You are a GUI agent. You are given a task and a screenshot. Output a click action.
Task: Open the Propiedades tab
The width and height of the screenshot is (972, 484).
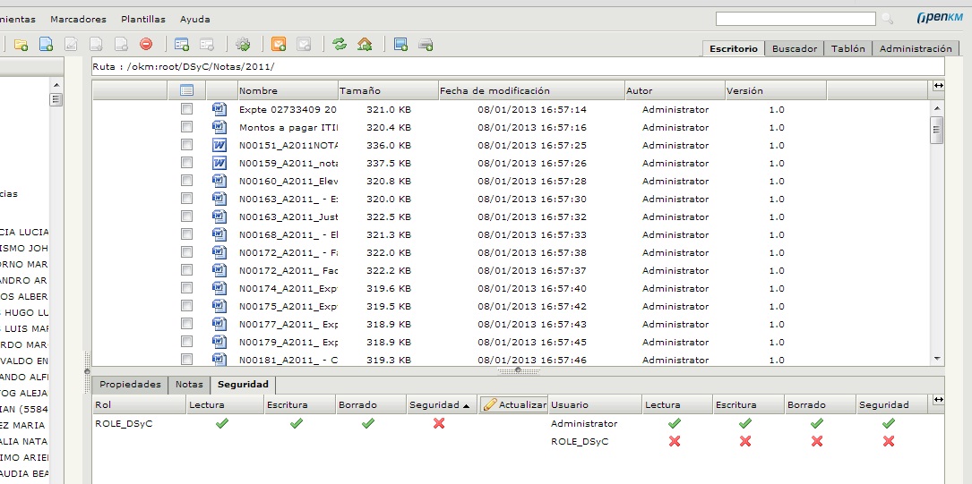click(129, 385)
